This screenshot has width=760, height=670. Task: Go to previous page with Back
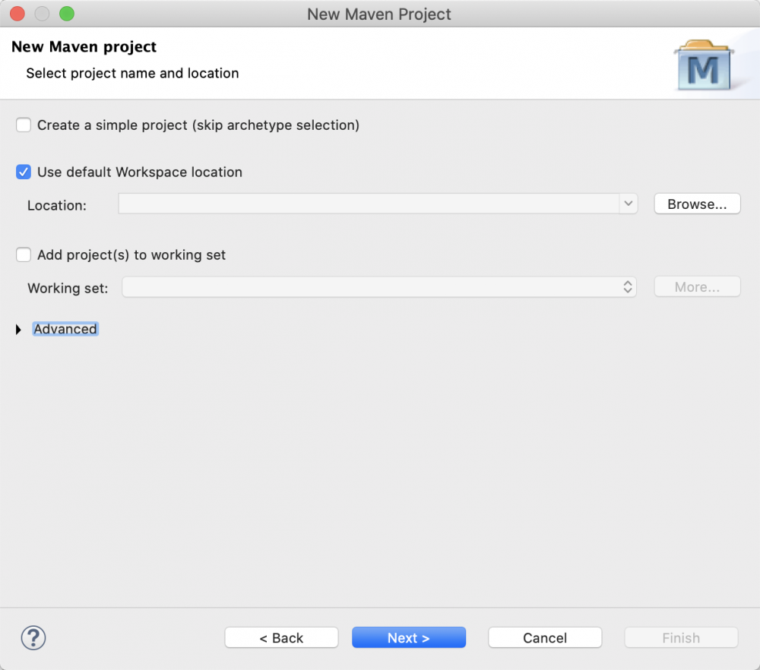282,637
